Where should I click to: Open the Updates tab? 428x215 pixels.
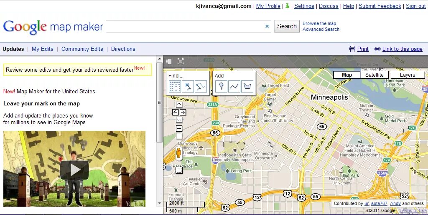click(13, 49)
